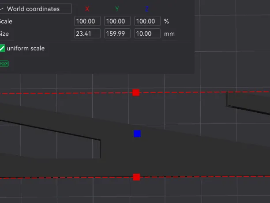Viewport: 270px width, 203px height.
Task: Select the bottom red scale handle
Action: click(137, 177)
